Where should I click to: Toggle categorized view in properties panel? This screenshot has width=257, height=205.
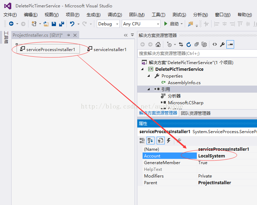point(142,141)
